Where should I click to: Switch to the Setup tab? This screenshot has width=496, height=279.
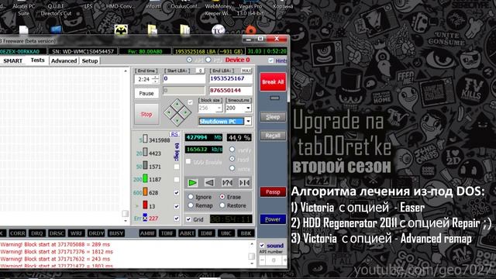[90, 60]
